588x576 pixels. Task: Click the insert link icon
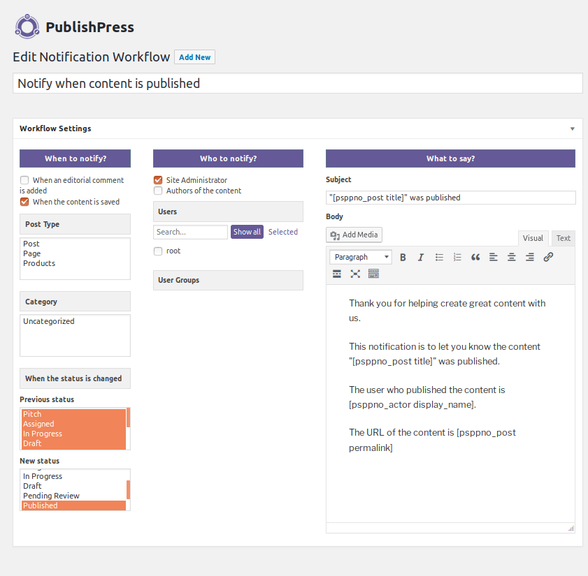pos(548,257)
